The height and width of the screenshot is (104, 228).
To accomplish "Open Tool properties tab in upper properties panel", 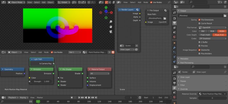I will tap(174, 12).
